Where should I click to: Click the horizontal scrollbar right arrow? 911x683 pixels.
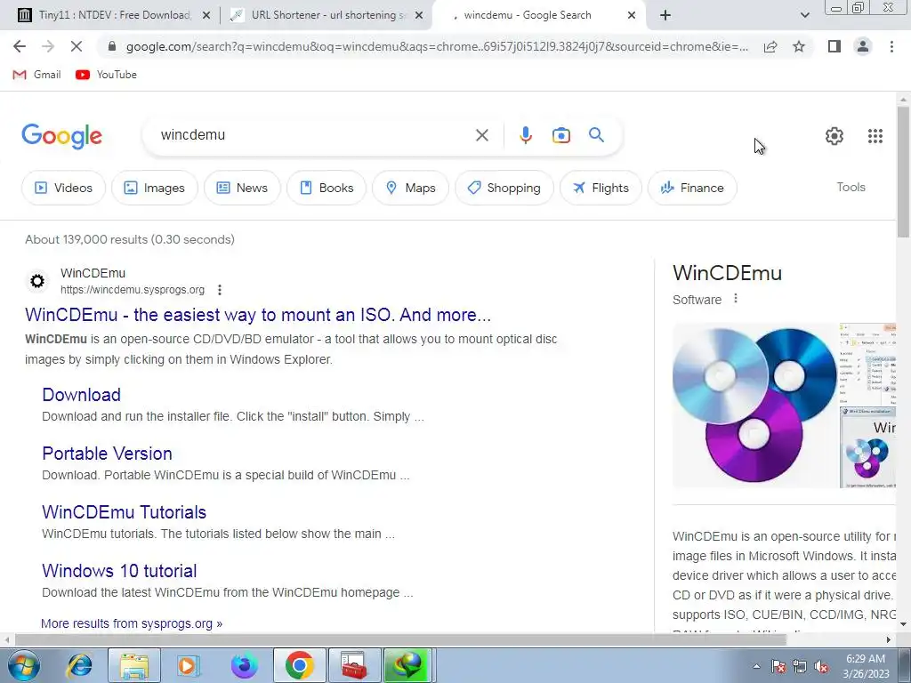click(889, 640)
